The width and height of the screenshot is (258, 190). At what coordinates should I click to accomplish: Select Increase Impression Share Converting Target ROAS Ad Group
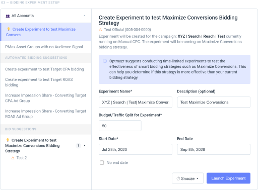45,114
